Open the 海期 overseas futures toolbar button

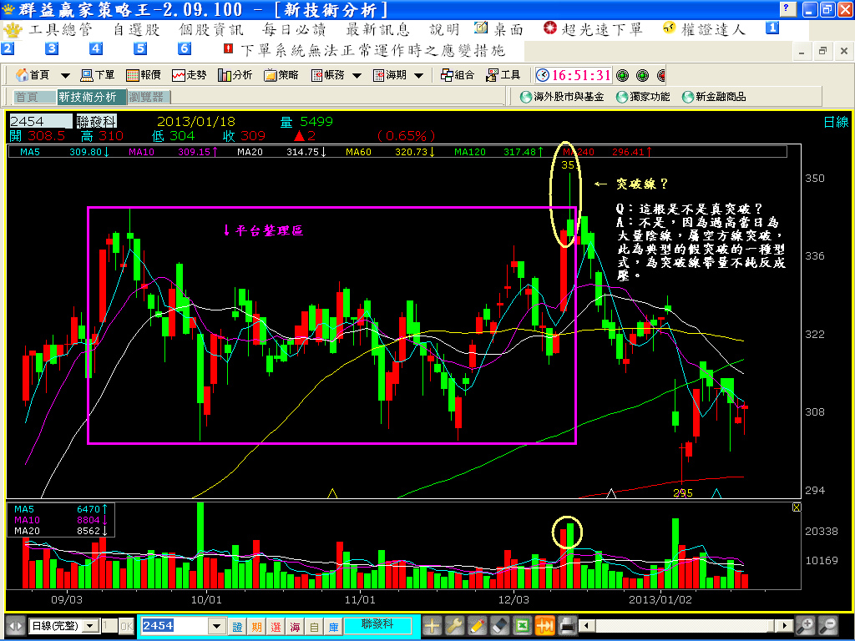click(390, 75)
